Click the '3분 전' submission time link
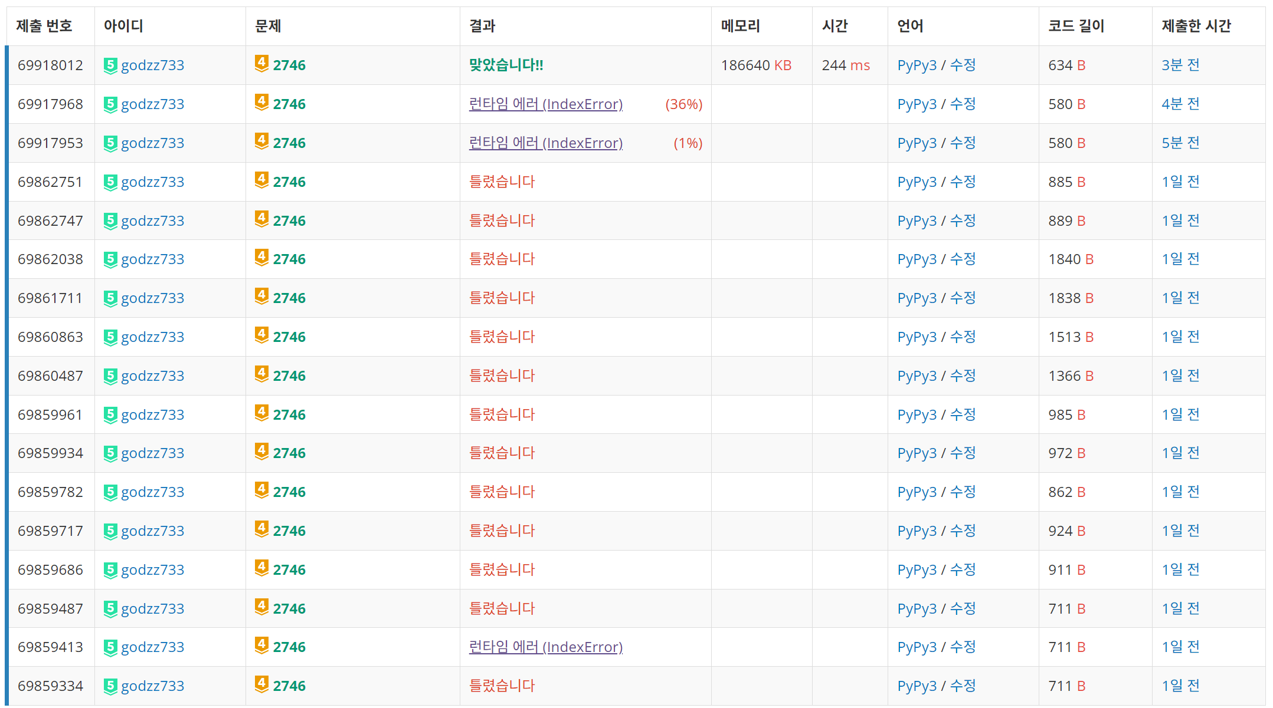 point(1180,65)
